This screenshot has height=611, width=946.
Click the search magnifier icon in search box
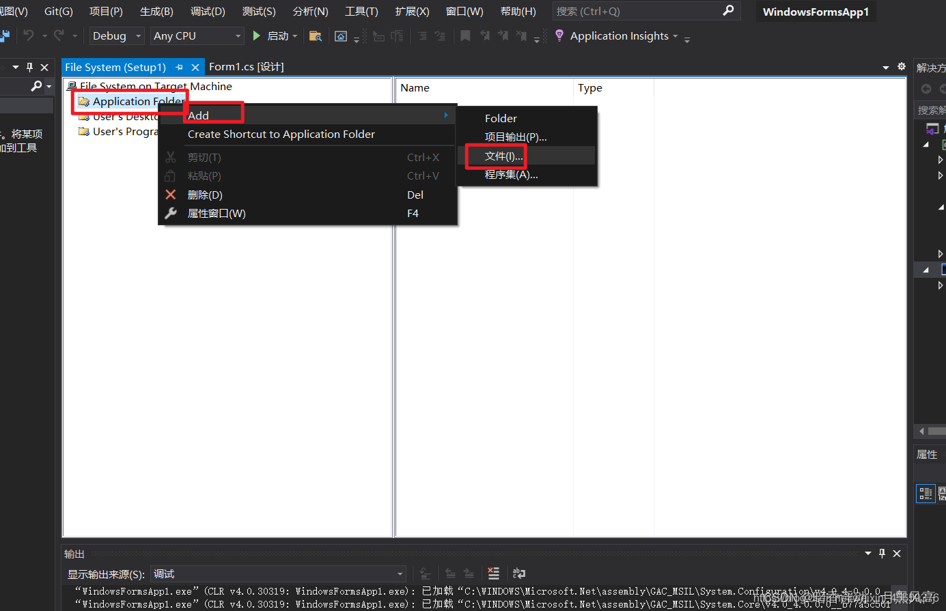pos(728,10)
